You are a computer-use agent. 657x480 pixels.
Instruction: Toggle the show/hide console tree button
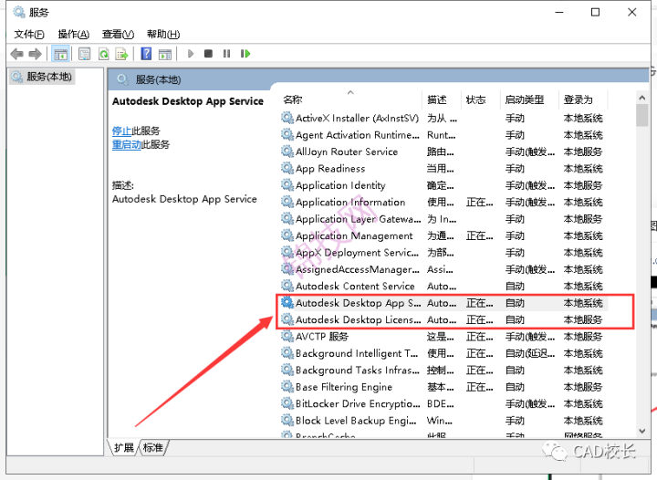tap(61, 54)
